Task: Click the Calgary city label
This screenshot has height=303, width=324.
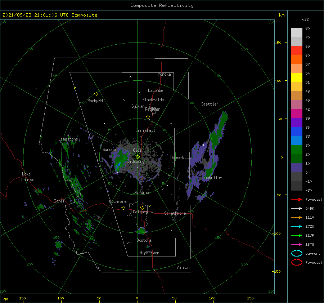Action: tap(140, 212)
